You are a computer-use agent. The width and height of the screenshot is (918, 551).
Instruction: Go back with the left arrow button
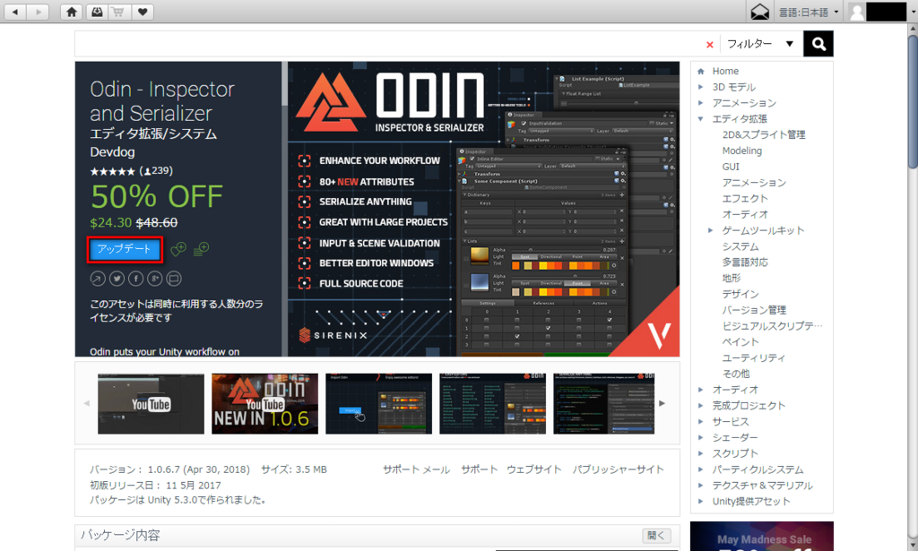pos(14,12)
